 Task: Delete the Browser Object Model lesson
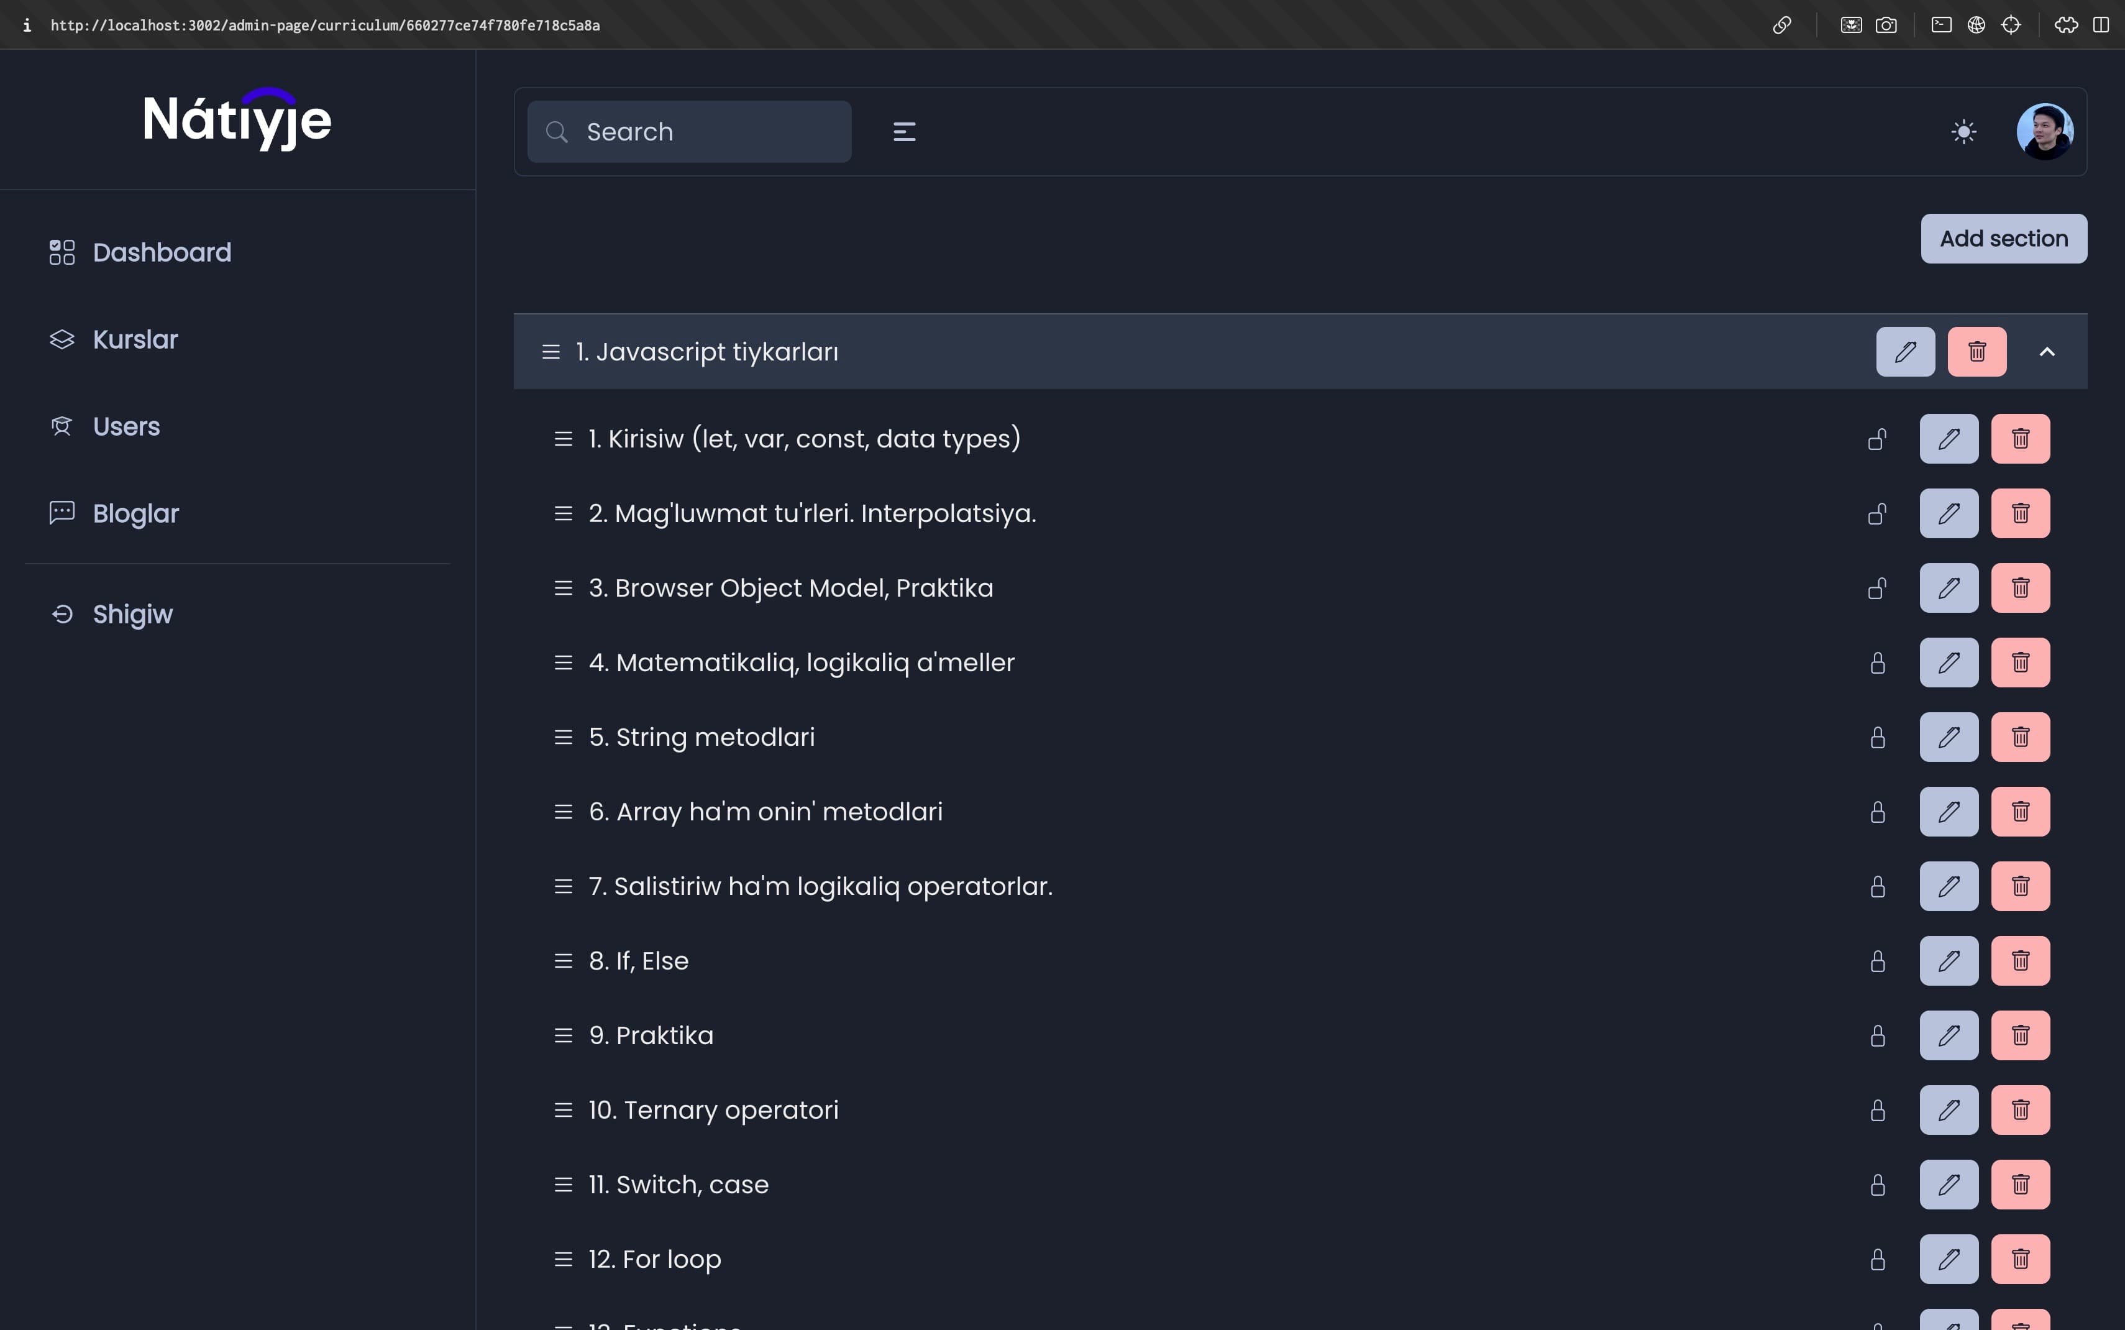point(2019,587)
